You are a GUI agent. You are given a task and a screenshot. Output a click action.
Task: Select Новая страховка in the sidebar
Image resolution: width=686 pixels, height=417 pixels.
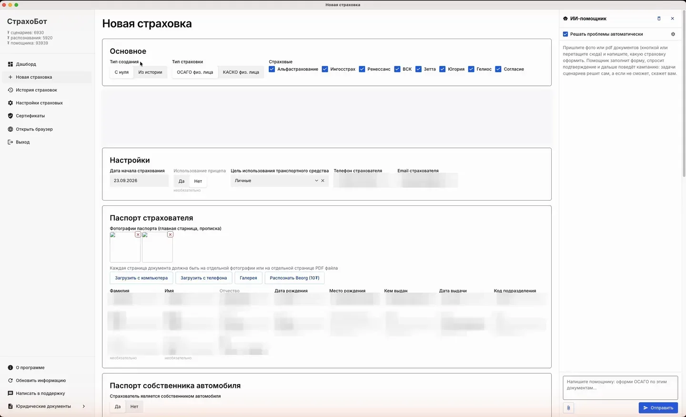coord(47,77)
